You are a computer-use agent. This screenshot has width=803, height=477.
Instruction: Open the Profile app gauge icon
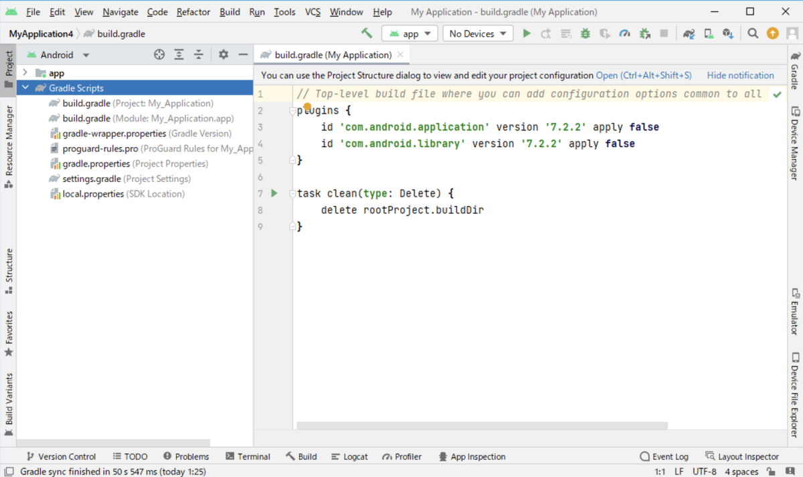pyautogui.click(x=624, y=33)
